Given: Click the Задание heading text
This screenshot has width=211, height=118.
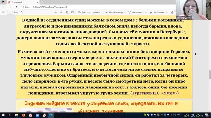Looking at the screenshot, I should click(101, 107).
